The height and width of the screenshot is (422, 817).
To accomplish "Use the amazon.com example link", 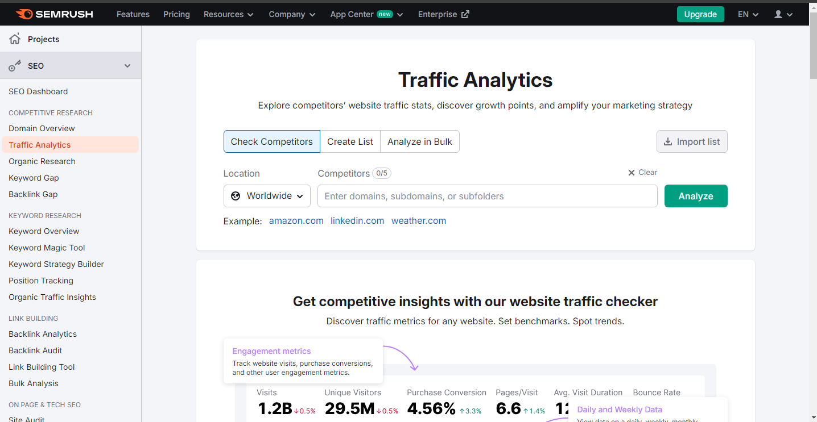I will coord(296,221).
